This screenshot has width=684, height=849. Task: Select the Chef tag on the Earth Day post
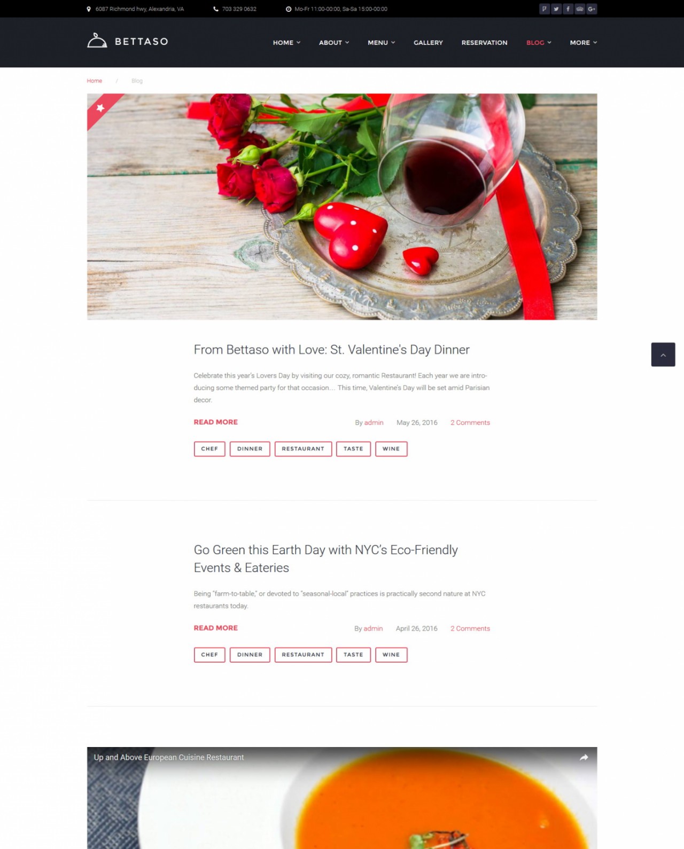(x=209, y=655)
